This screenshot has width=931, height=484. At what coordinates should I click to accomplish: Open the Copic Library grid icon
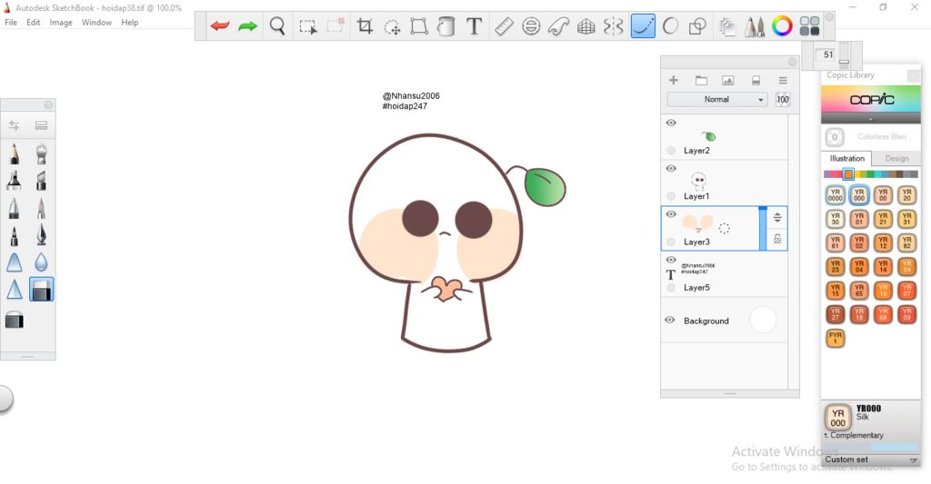(809, 26)
